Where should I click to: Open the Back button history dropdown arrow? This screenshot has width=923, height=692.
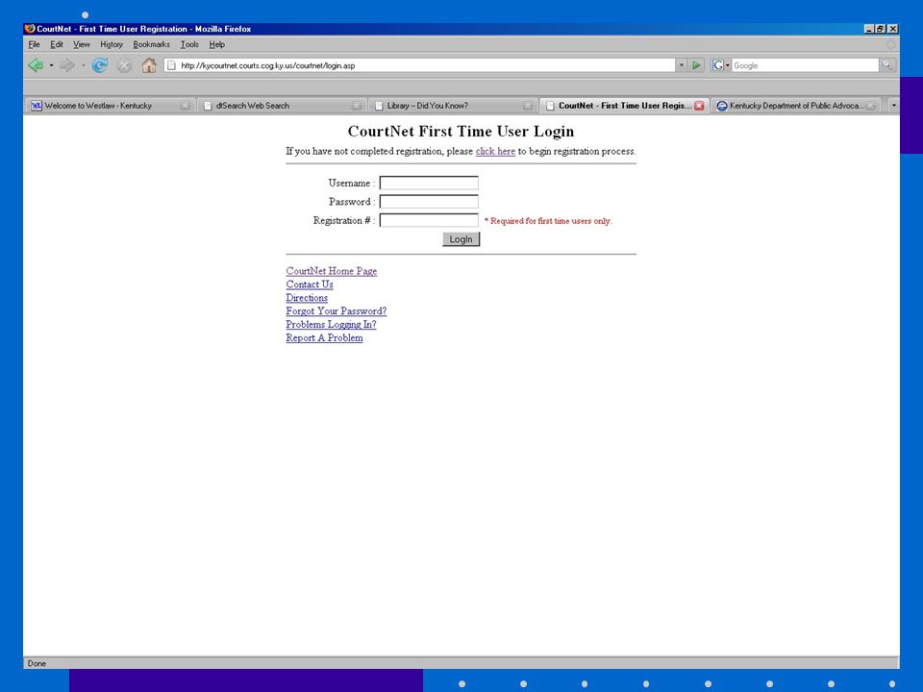51,65
